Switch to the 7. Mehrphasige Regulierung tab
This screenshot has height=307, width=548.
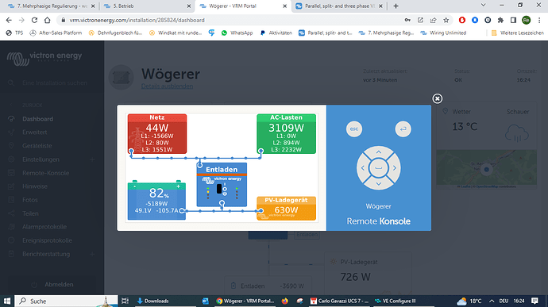point(52,6)
